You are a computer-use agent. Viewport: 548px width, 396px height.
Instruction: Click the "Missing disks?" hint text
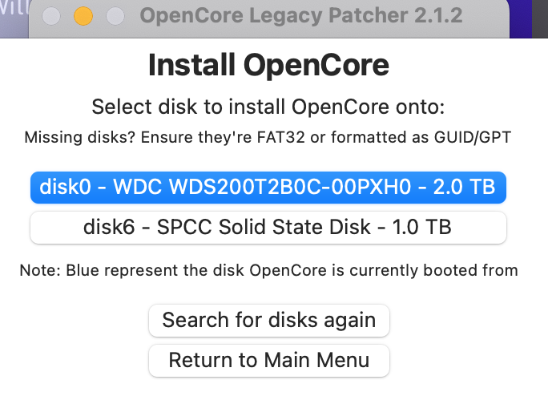pyautogui.click(x=268, y=137)
